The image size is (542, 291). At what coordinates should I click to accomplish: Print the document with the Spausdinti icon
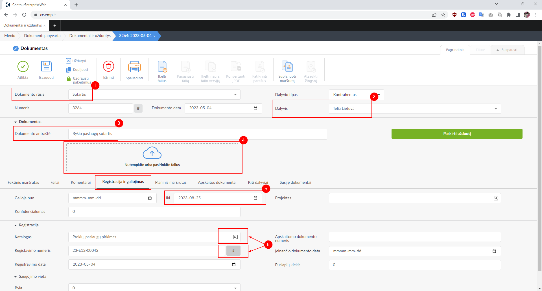pyautogui.click(x=134, y=67)
